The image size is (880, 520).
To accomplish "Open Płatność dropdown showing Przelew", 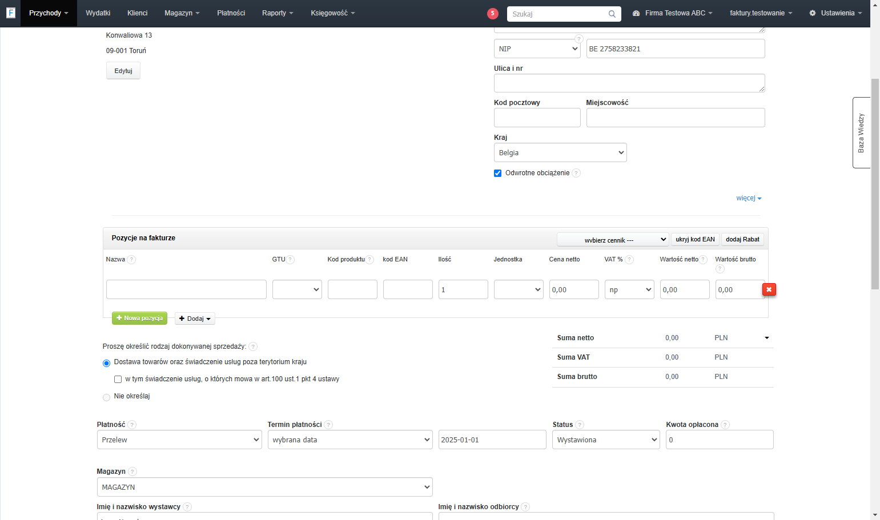I will 179,440.
